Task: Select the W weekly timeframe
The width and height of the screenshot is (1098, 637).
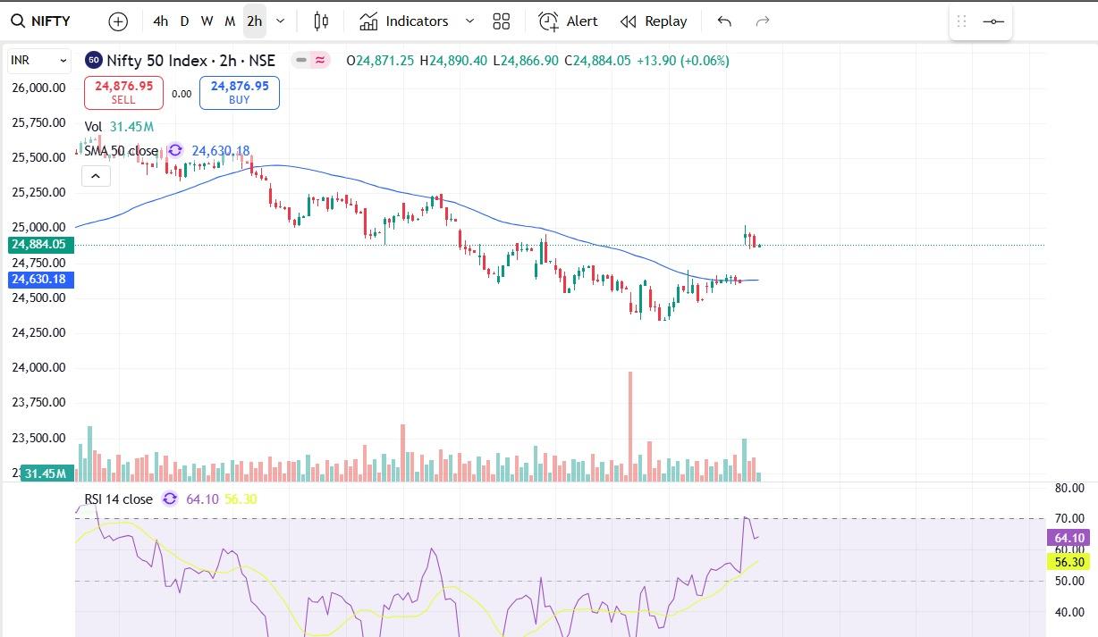Action: coord(207,21)
